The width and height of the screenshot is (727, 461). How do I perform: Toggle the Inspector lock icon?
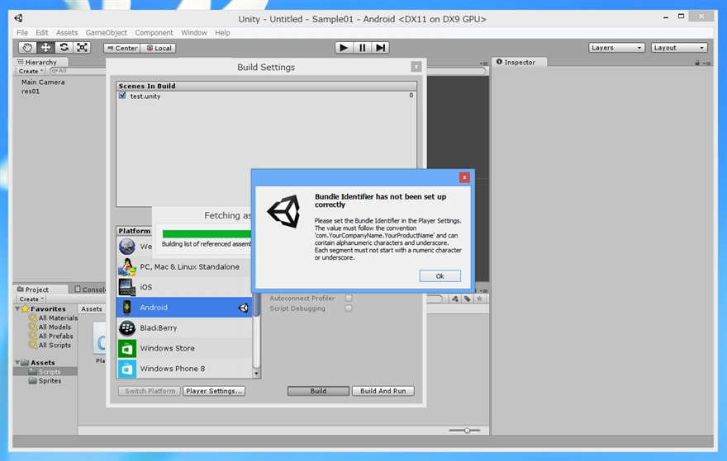point(697,63)
